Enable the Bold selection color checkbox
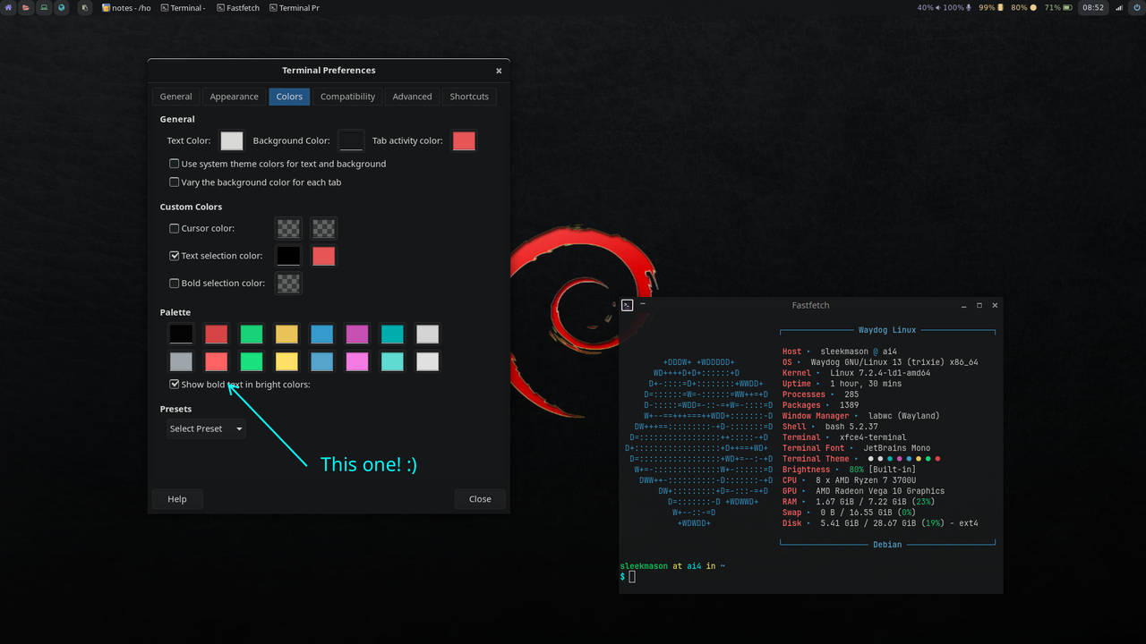This screenshot has width=1146, height=644. tap(175, 283)
